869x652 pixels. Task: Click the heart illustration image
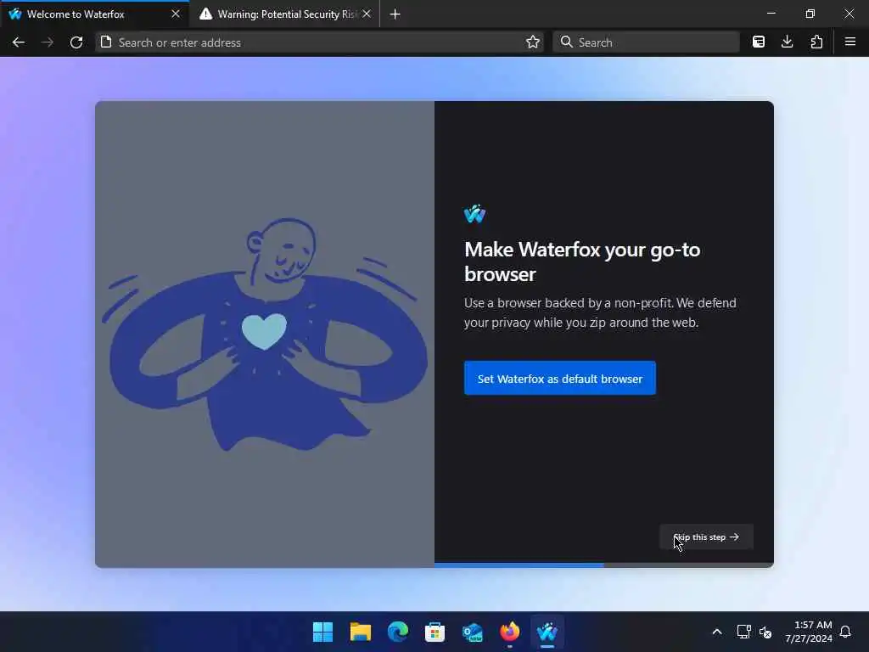tap(265, 334)
